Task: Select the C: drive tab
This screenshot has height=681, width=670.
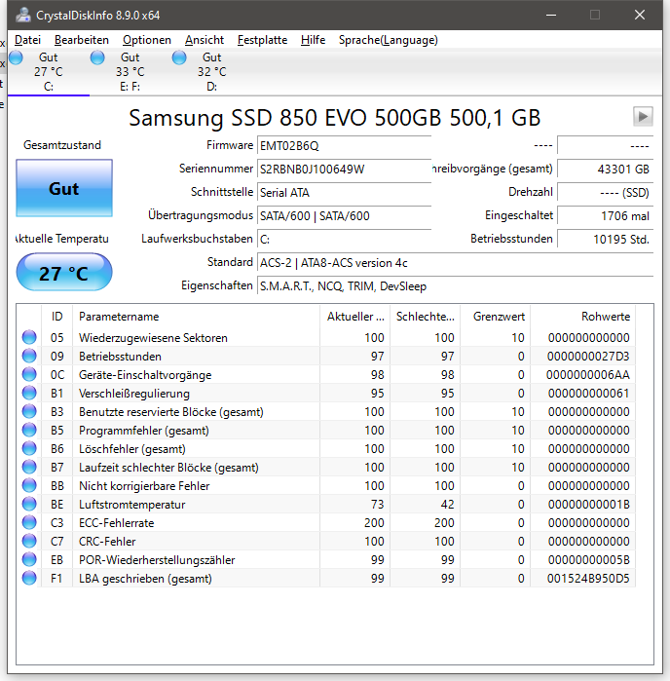Action: click(48, 72)
